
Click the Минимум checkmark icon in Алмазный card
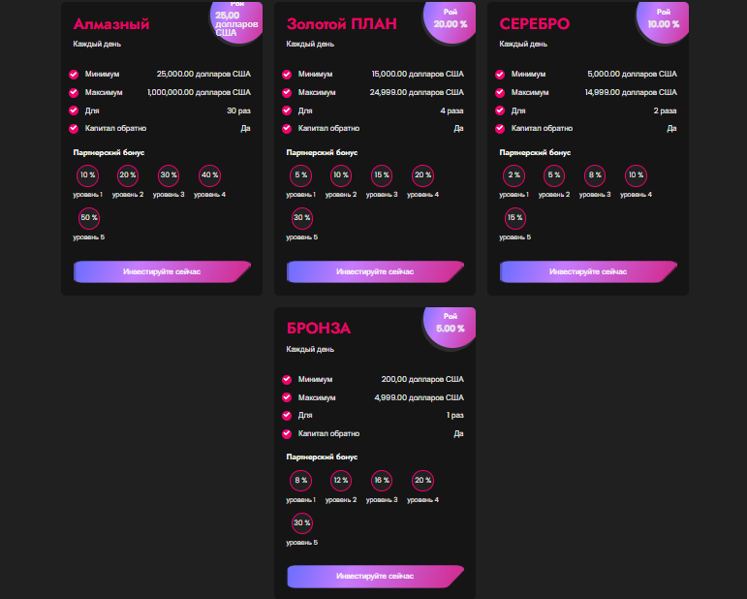(74, 75)
